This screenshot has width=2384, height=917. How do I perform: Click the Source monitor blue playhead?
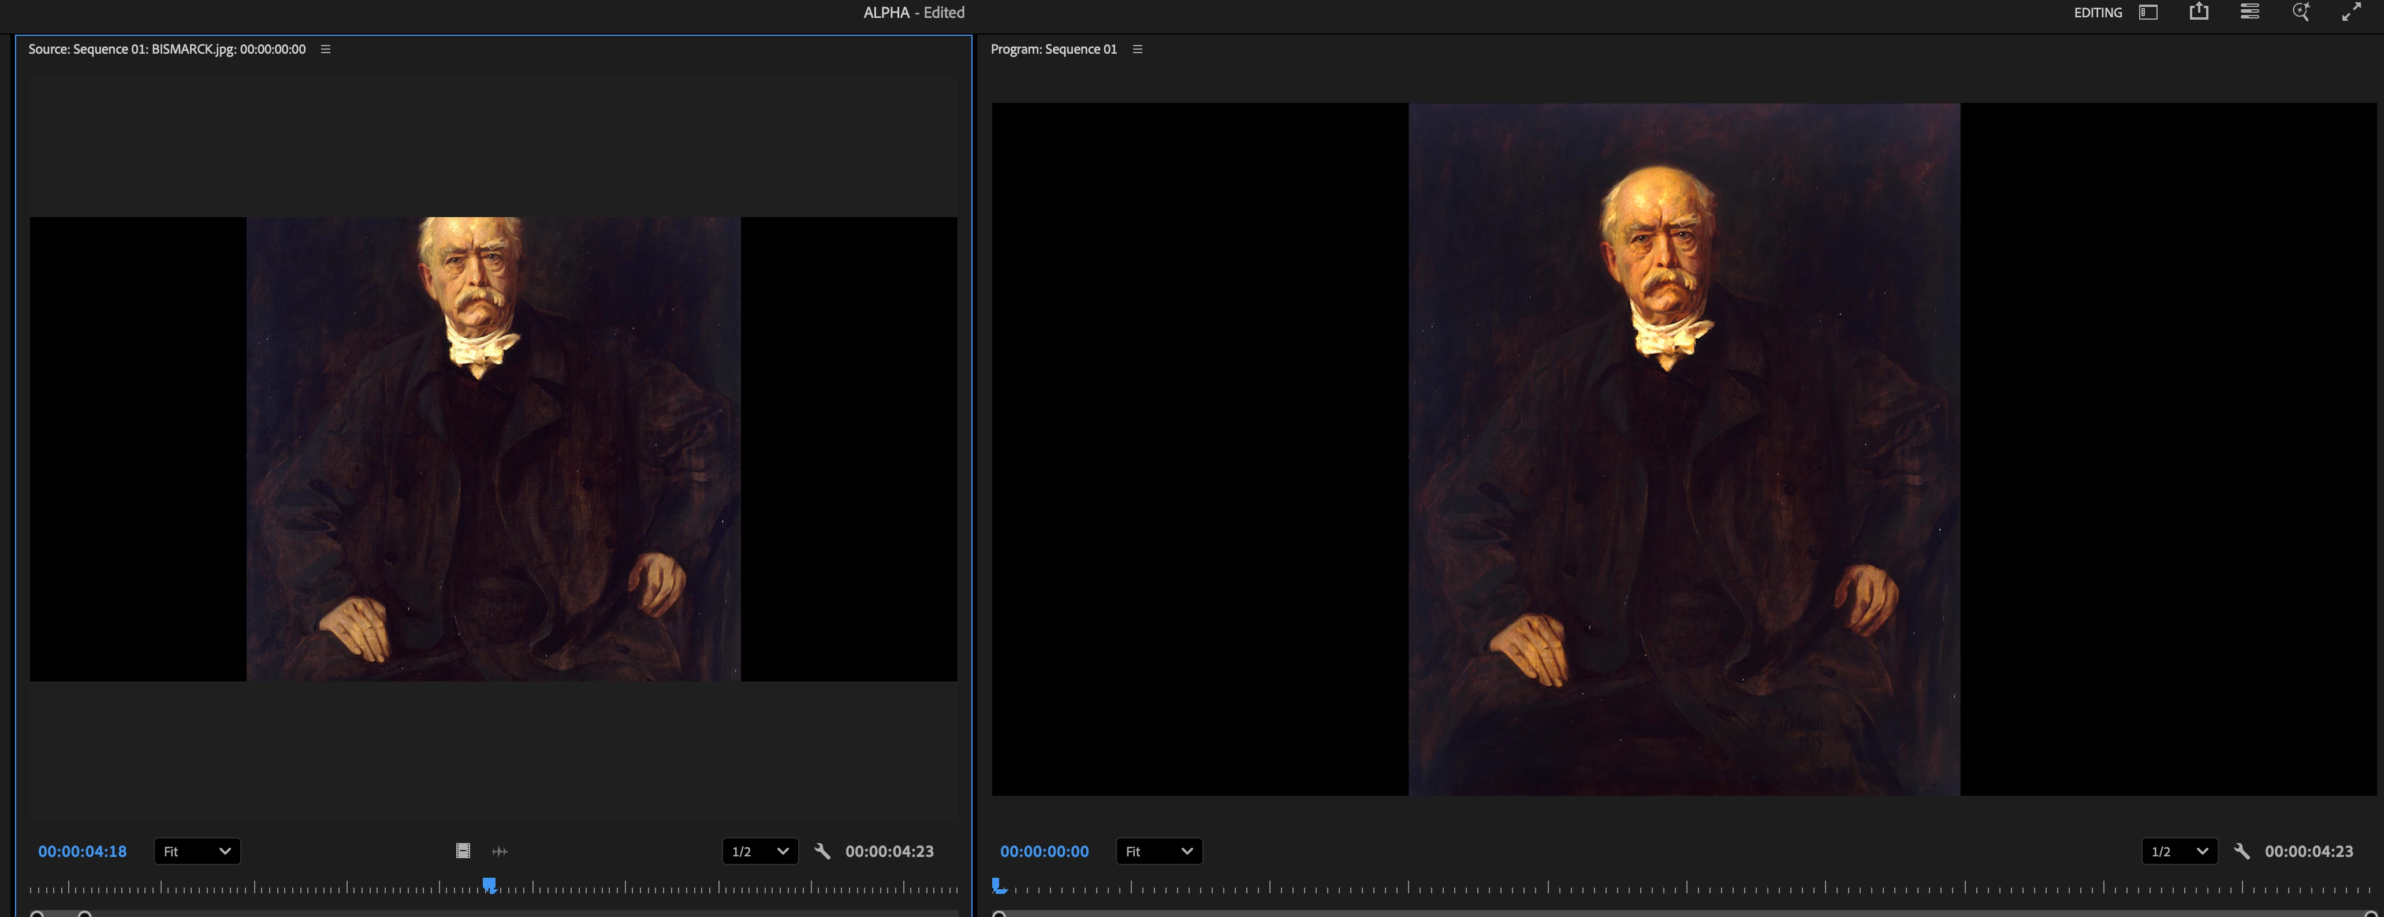pyautogui.click(x=490, y=886)
